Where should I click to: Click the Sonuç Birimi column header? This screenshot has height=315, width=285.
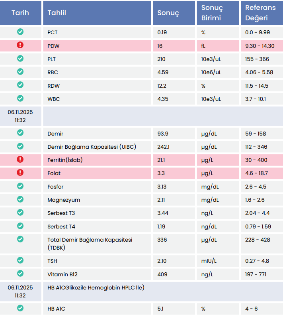click(x=212, y=13)
